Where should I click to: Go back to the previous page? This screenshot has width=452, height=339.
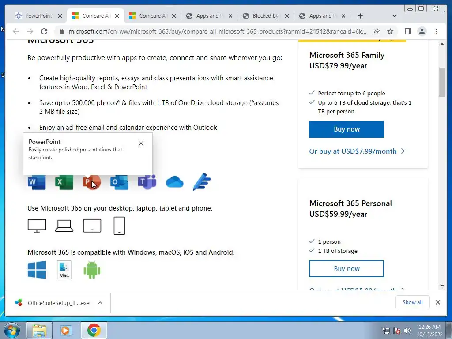pyautogui.click(x=16, y=31)
